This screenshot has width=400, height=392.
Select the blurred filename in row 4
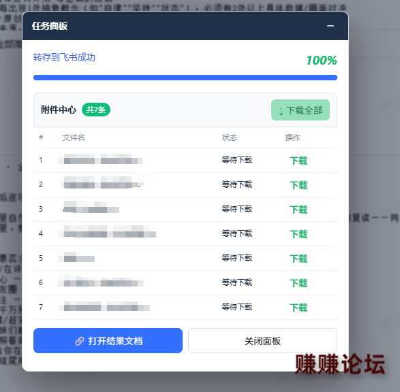(x=107, y=231)
